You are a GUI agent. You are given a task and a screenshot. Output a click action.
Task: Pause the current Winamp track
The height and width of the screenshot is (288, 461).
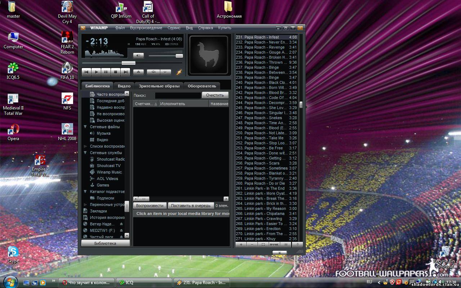click(106, 72)
